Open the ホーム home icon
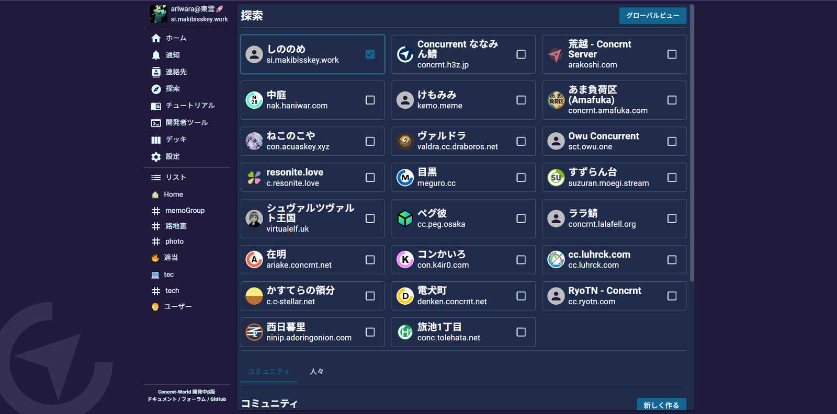 [156, 38]
